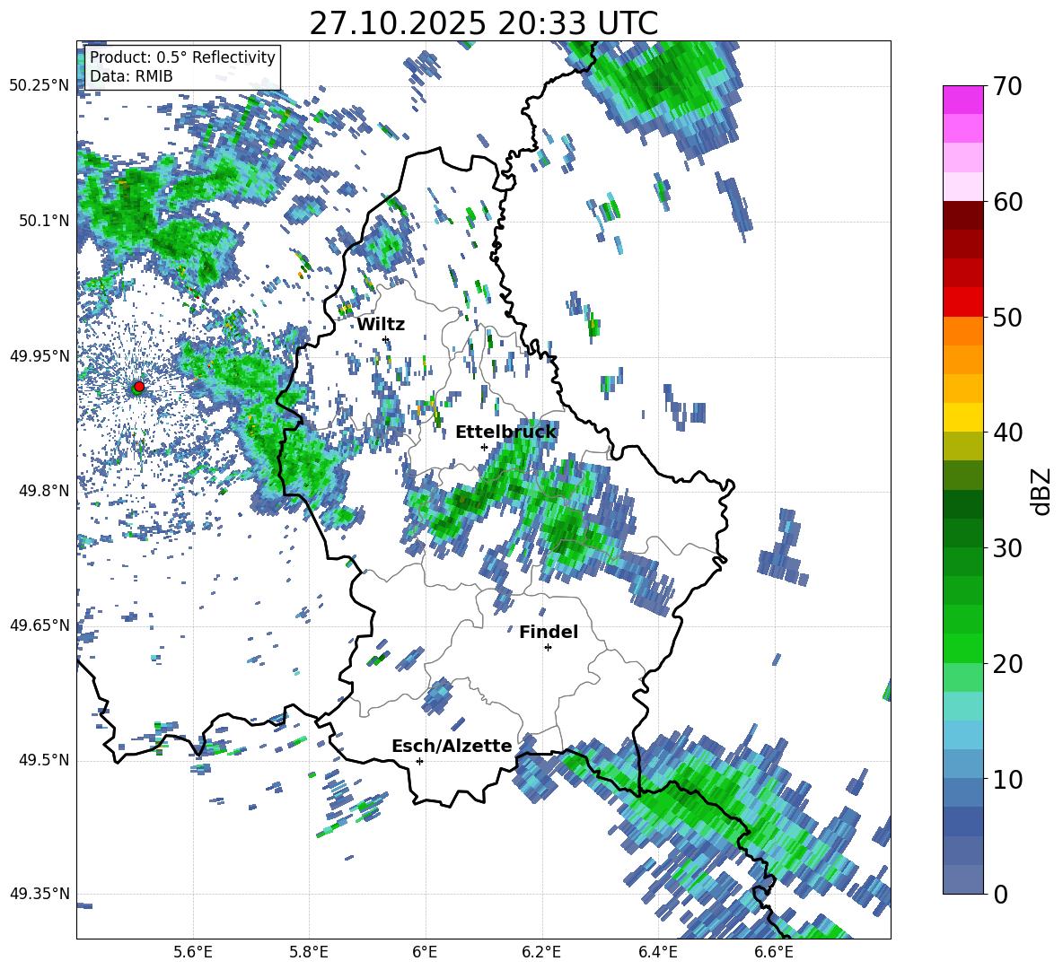Screen dimensions: 1063x970
Task: Click the 6°E longitude label
Action: click(x=425, y=952)
